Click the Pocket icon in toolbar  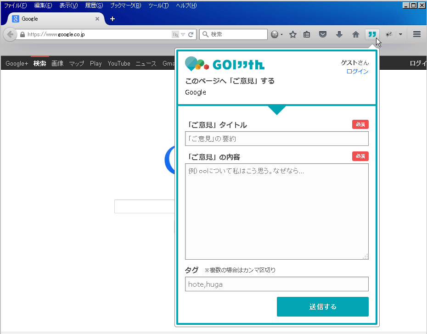(323, 34)
